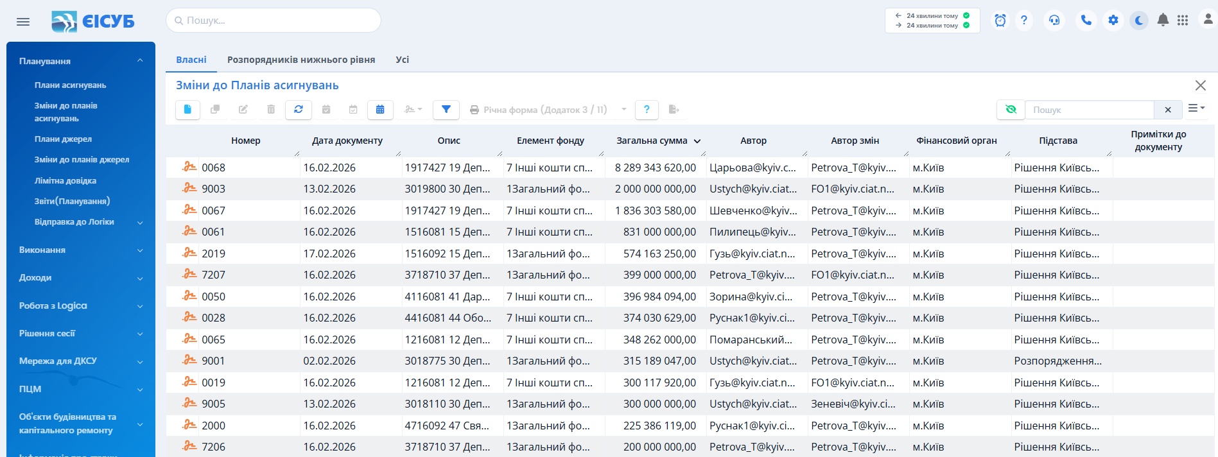Open the hamburger main menu
This screenshot has height=457, width=1218.
(x=23, y=22)
